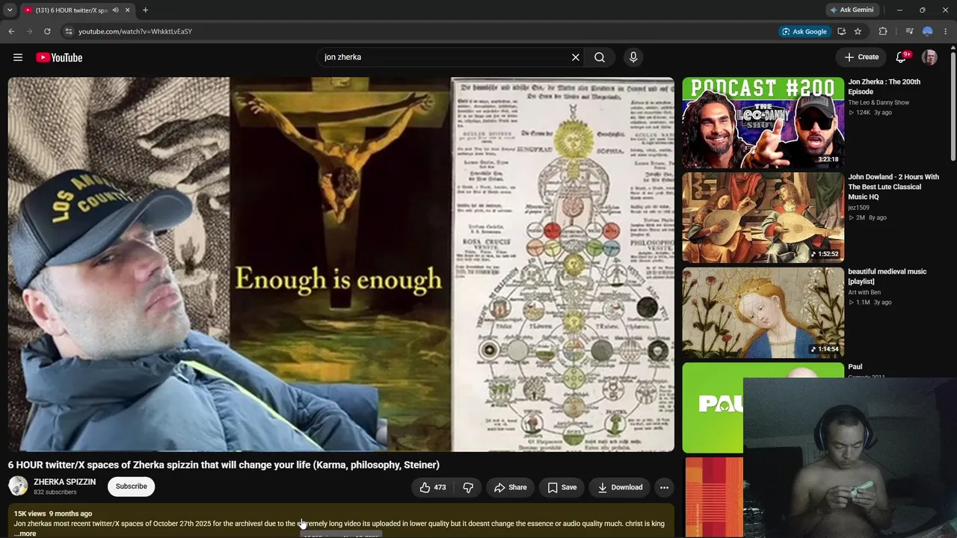This screenshot has width=957, height=538.
Task: Click the '832 subscribers' text
Action: point(55,492)
